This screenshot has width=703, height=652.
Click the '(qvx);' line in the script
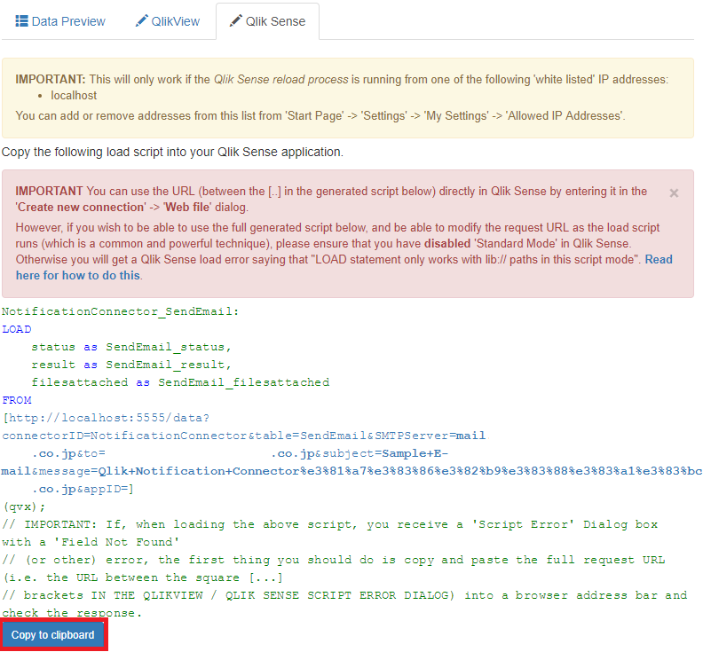(24, 507)
